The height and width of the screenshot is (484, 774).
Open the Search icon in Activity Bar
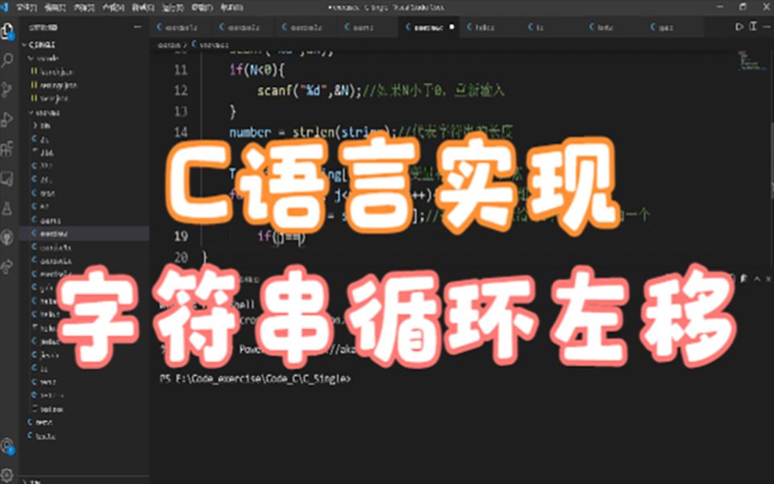(x=10, y=58)
